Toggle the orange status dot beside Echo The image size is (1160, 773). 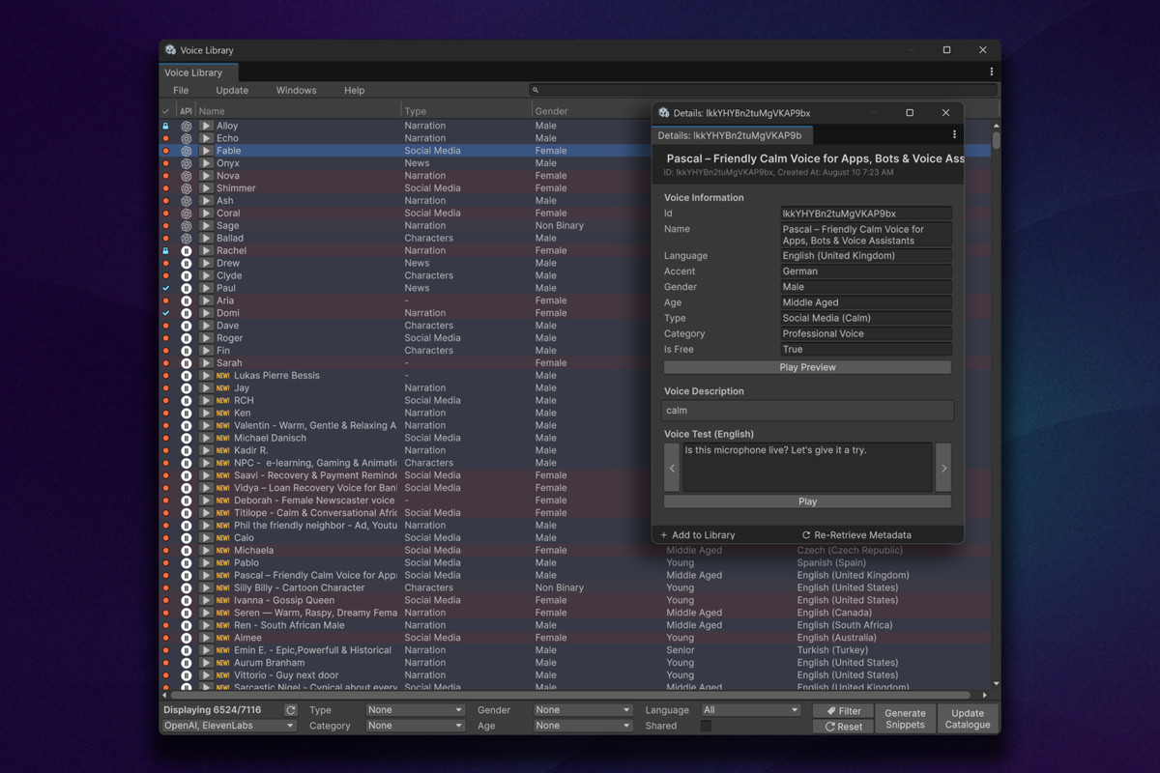pos(166,137)
